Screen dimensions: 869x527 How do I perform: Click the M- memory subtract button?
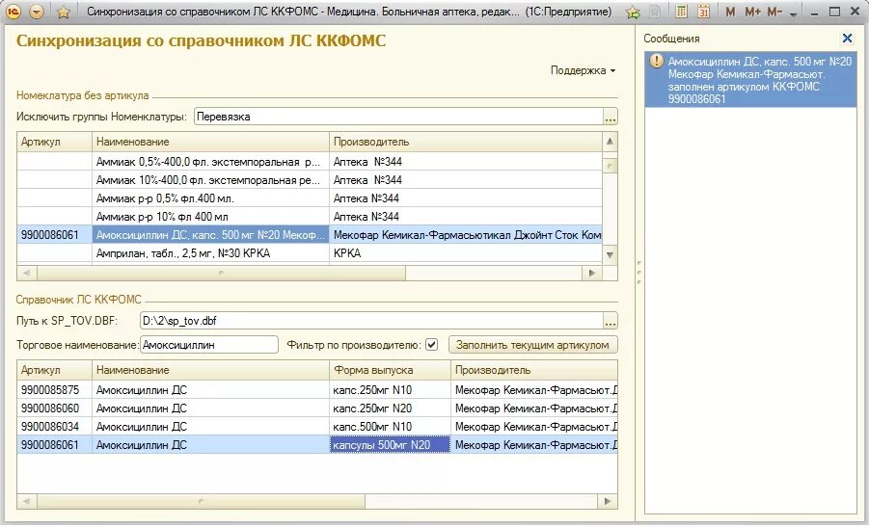click(774, 12)
